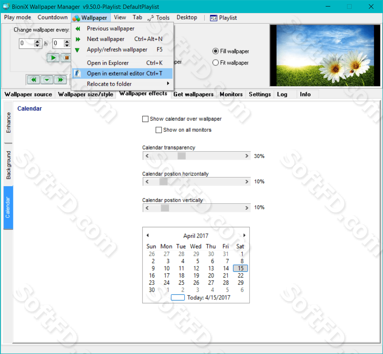Open the Play mode menu
The image size is (383, 354).
18,17
